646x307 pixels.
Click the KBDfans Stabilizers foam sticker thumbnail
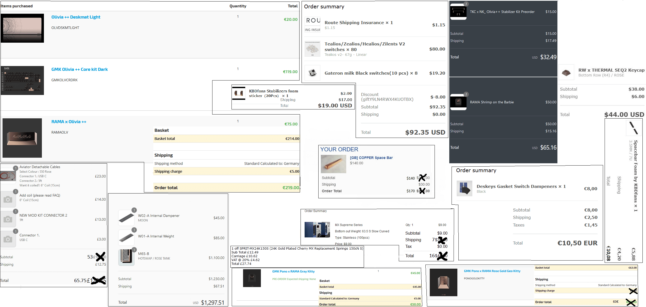[239, 93]
